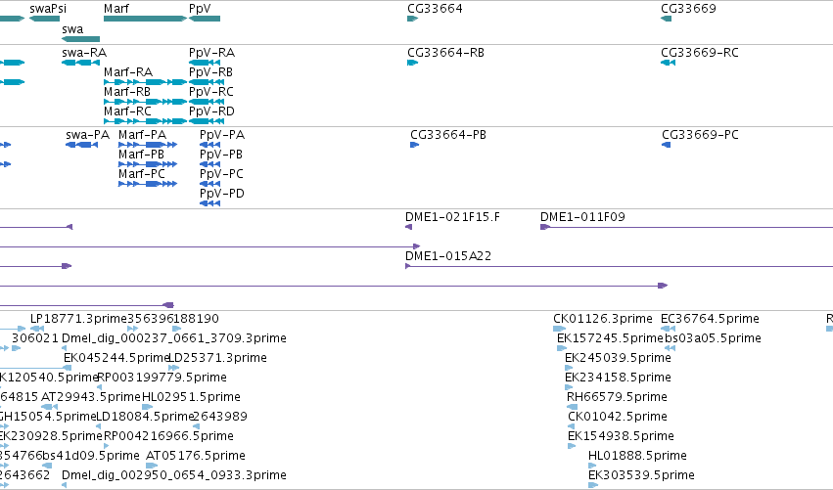This screenshot has width=833, height=490.
Task: Select the CG33669-RC transcript
Action: coord(668,63)
